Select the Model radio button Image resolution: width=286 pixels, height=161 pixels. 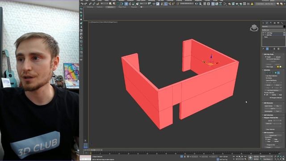coord(266,57)
